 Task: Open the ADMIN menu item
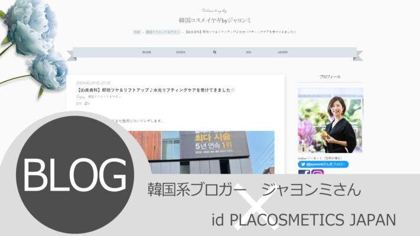coord(282,52)
